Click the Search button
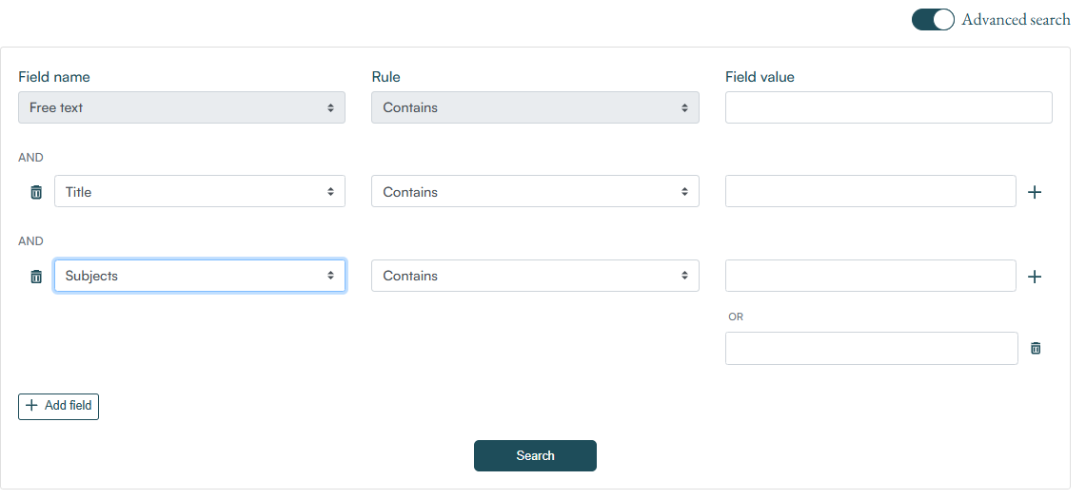1086x499 pixels. coord(535,455)
